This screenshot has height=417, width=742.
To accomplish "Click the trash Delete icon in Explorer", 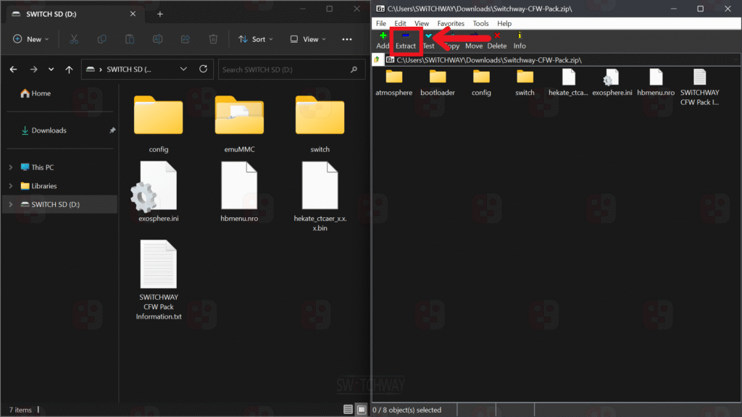I will 214,39.
